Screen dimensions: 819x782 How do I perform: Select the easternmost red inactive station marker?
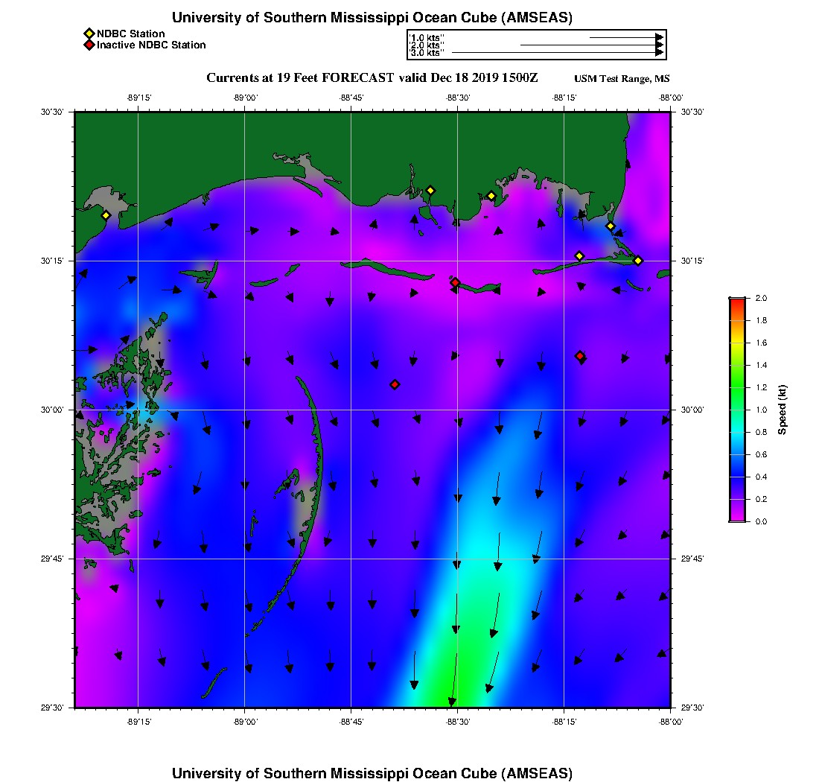tap(580, 356)
